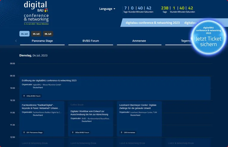Open the Digitaler Workflow vom Entwurf session
This screenshot has height=147, width=228.
89,113
